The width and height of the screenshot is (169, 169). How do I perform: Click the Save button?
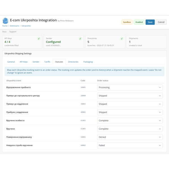click(150, 22)
